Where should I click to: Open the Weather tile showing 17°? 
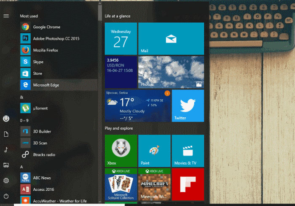click(137, 106)
